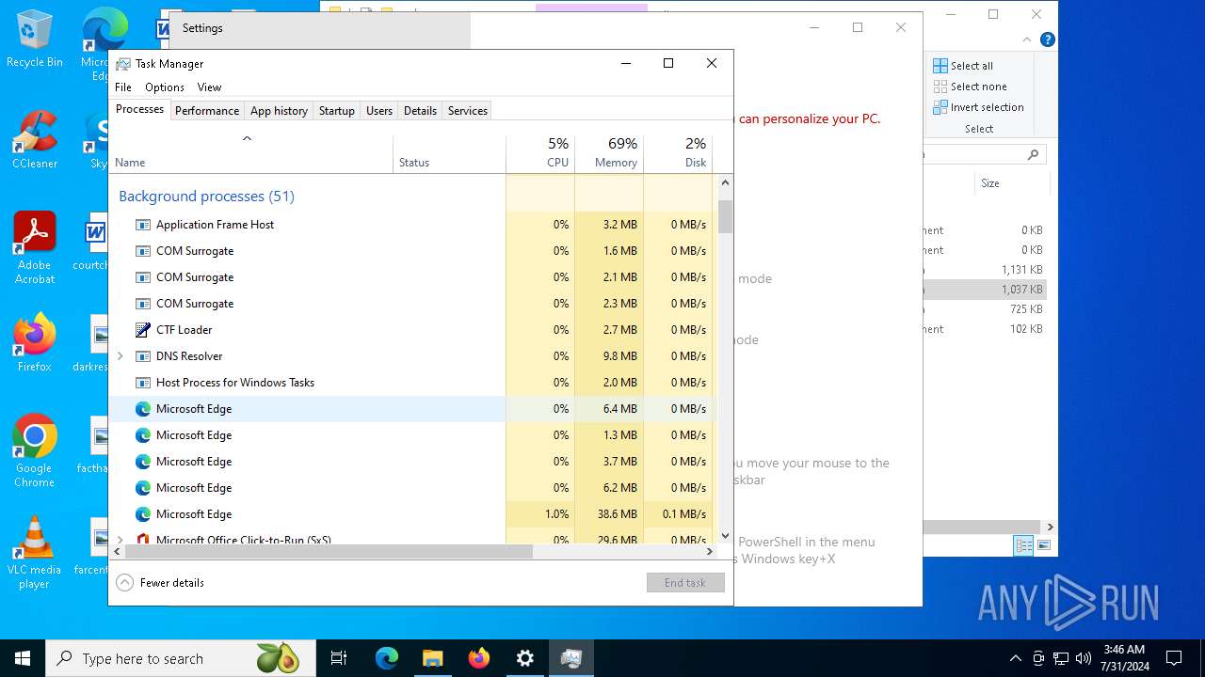Screen dimensions: 1205x677
Task: Open Recycle Bin on the desktop
Action: pos(35,39)
